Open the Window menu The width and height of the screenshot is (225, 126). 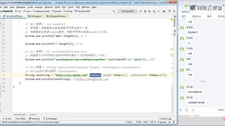(86, 7)
